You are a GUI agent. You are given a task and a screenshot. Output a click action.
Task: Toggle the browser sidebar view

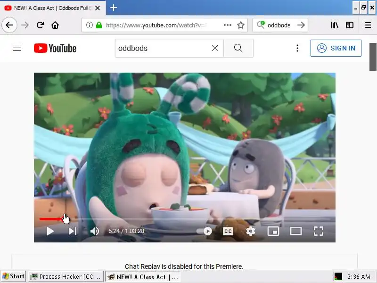350,25
